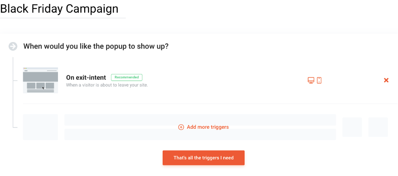This screenshot has width=398, height=176.
Task: Select the On exit-intent trigger title
Action: pos(86,77)
